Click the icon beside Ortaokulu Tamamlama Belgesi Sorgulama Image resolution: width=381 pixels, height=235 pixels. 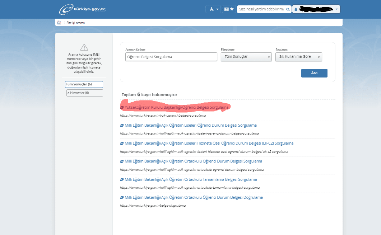(122, 180)
